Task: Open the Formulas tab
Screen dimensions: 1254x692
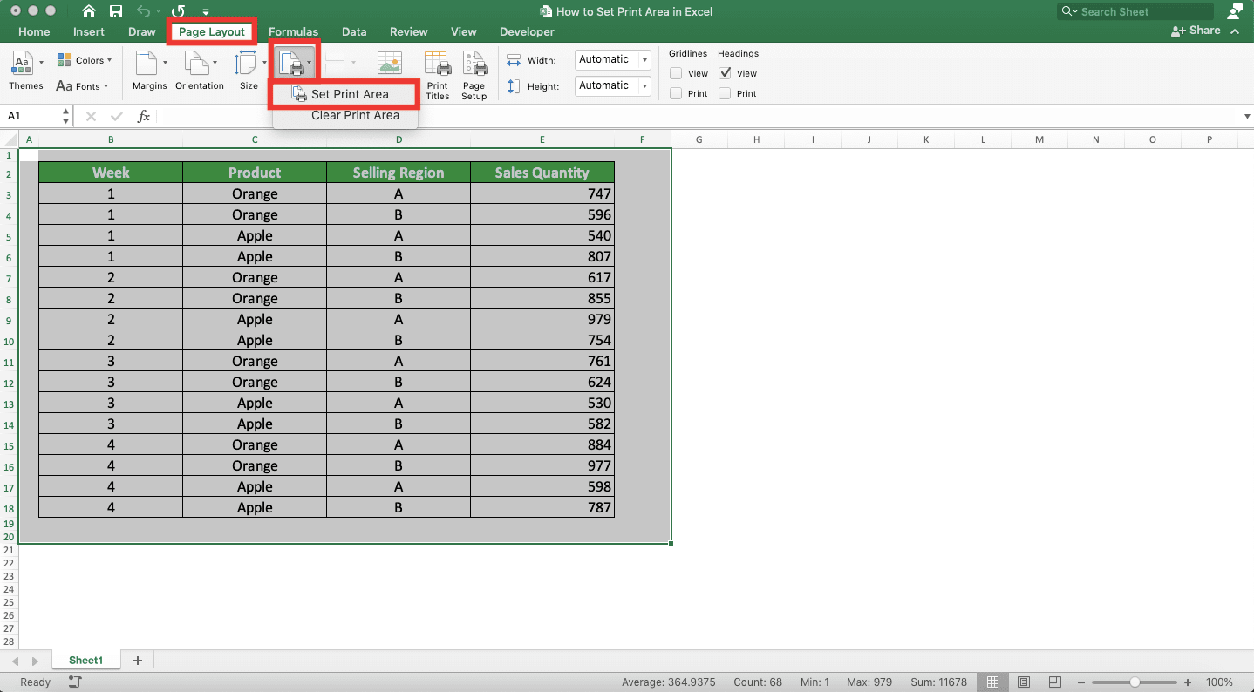Action: click(293, 32)
